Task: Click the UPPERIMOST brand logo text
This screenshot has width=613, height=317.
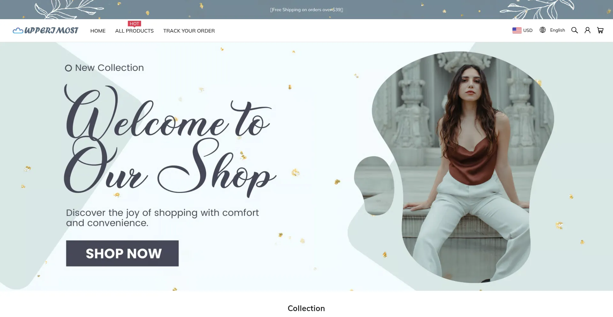Action: pos(51,31)
